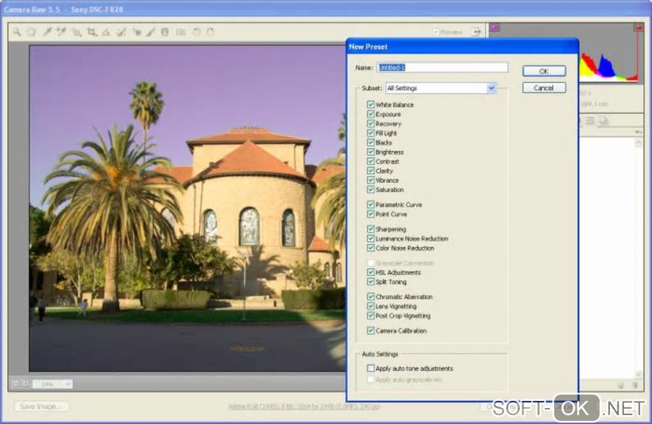Open the panel flyout menu icon
This screenshot has width=652, height=424.
click(x=639, y=132)
